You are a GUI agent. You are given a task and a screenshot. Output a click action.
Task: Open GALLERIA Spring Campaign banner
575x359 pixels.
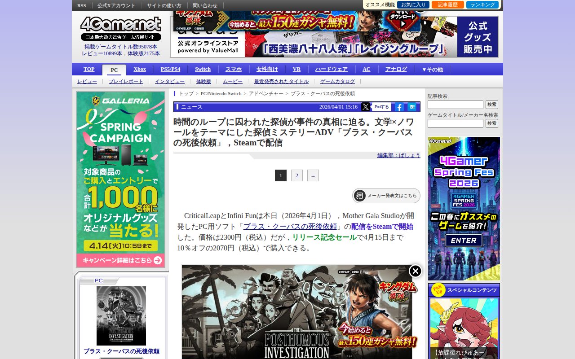[x=120, y=179]
